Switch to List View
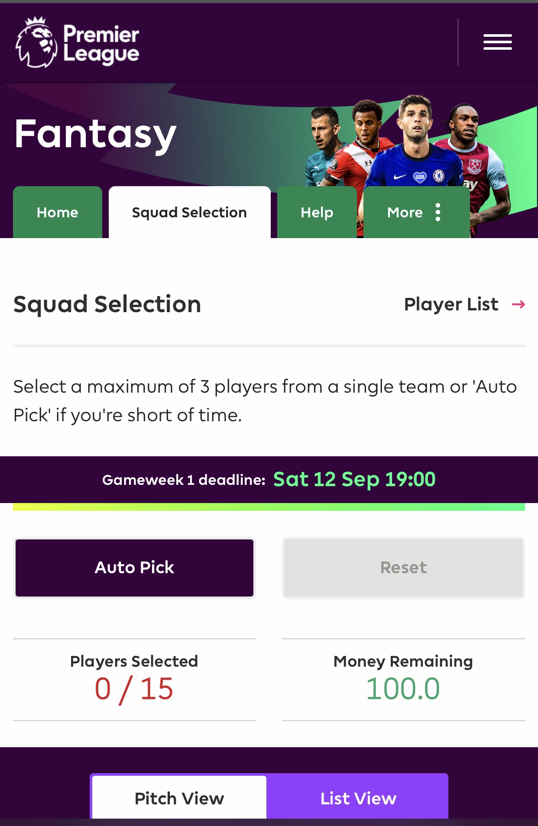 click(x=358, y=798)
